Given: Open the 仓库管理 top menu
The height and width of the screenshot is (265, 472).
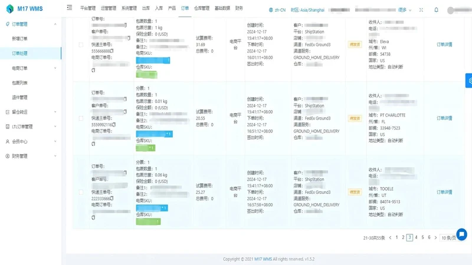Looking at the screenshot, I should point(202,8).
